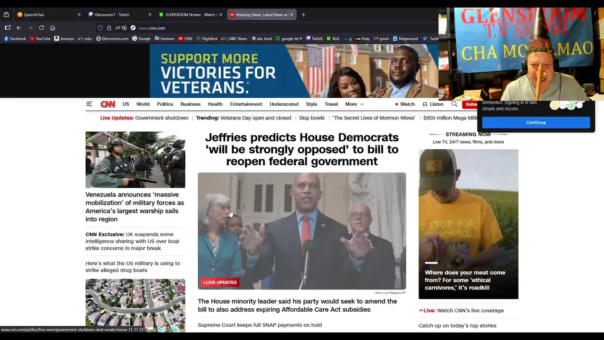The image size is (604, 340).
Task: Open Supreme Court keeps SNAP payments story
Action: click(x=260, y=325)
